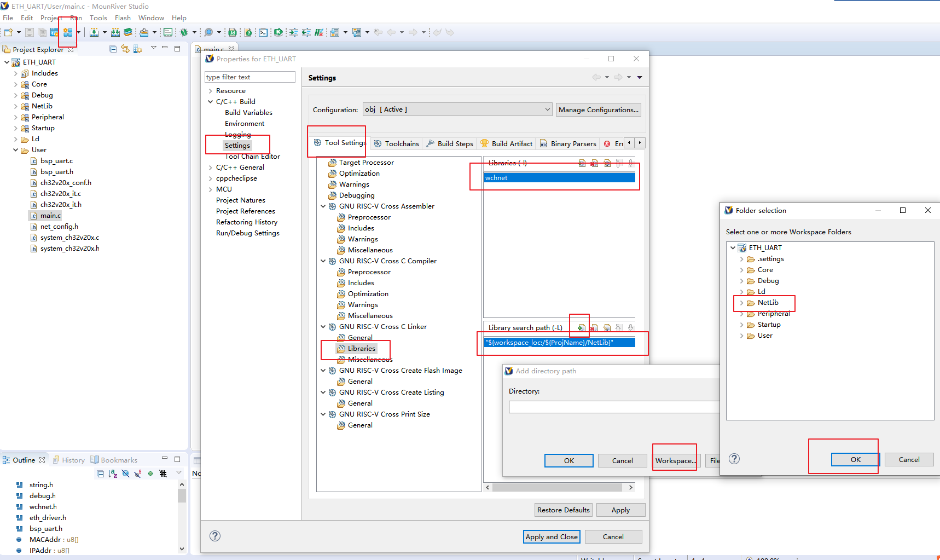
Task: Click the type filter text field
Action: point(250,77)
